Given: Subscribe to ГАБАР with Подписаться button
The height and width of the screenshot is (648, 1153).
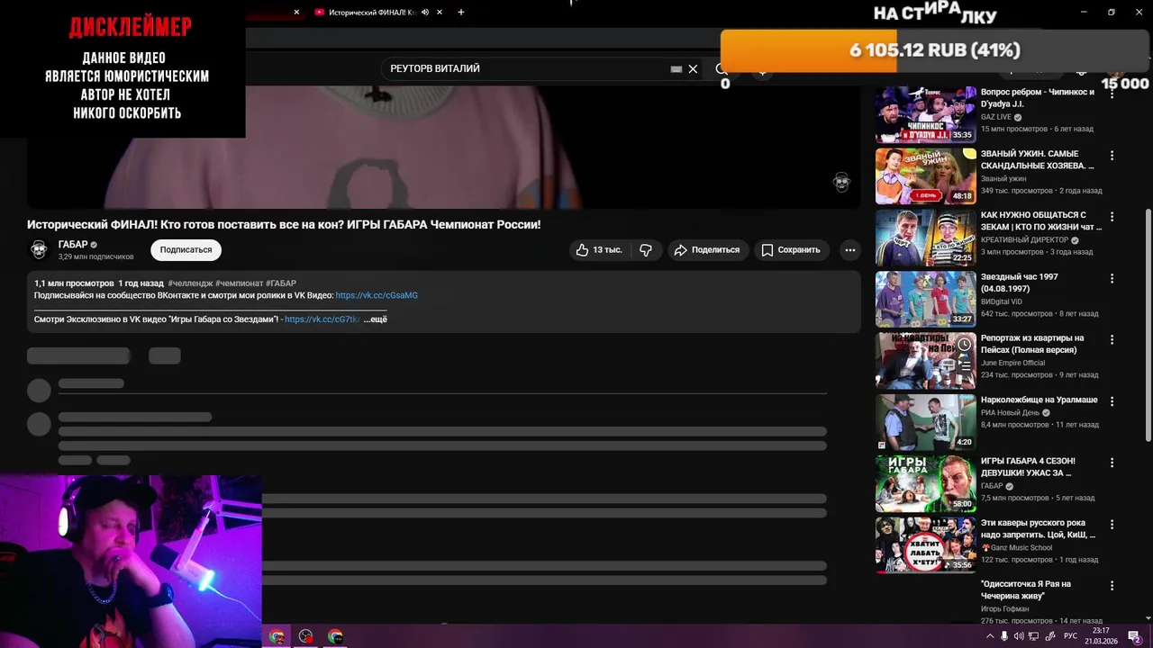Looking at the screenshot, I should pos(186,250).
